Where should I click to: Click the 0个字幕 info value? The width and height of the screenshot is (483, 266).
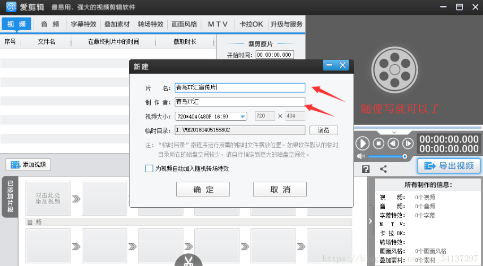pyautogui.click(x=425, y=215)
